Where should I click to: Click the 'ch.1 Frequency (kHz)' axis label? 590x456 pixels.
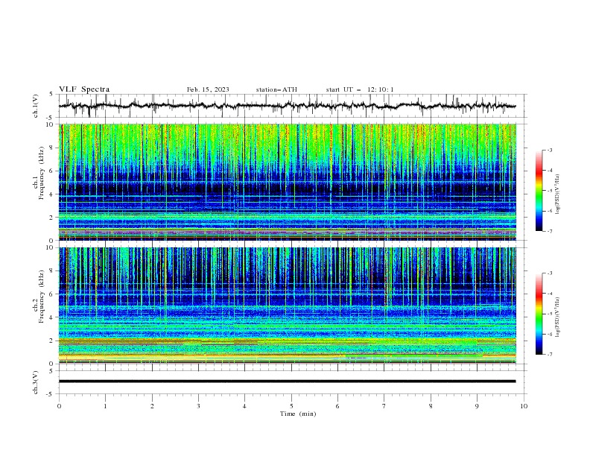[39, 172]
